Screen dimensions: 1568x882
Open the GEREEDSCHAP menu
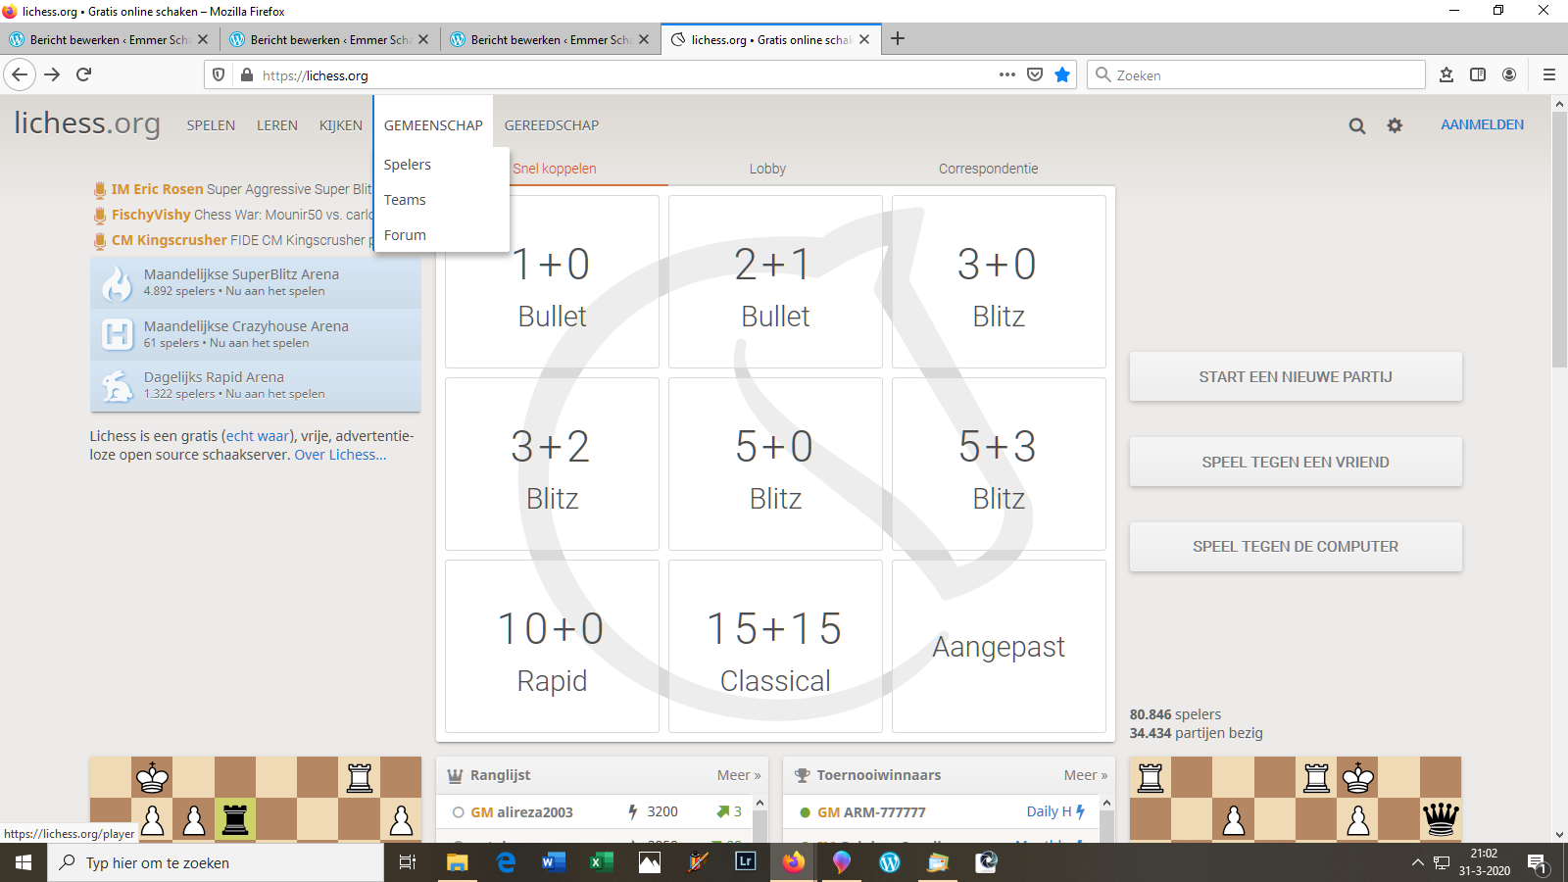tap(551, 125)
